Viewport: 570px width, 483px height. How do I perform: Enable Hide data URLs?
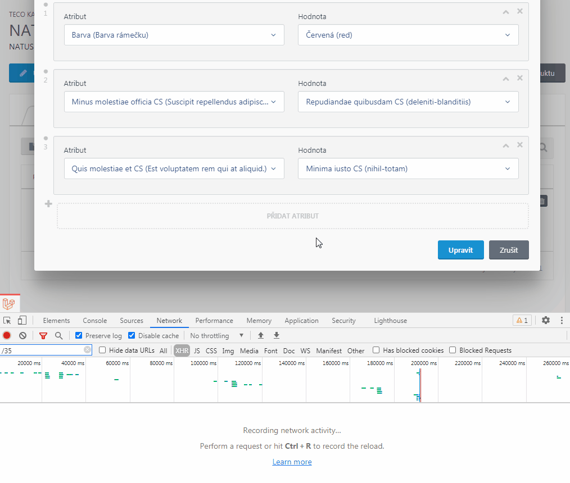(102, 350)
